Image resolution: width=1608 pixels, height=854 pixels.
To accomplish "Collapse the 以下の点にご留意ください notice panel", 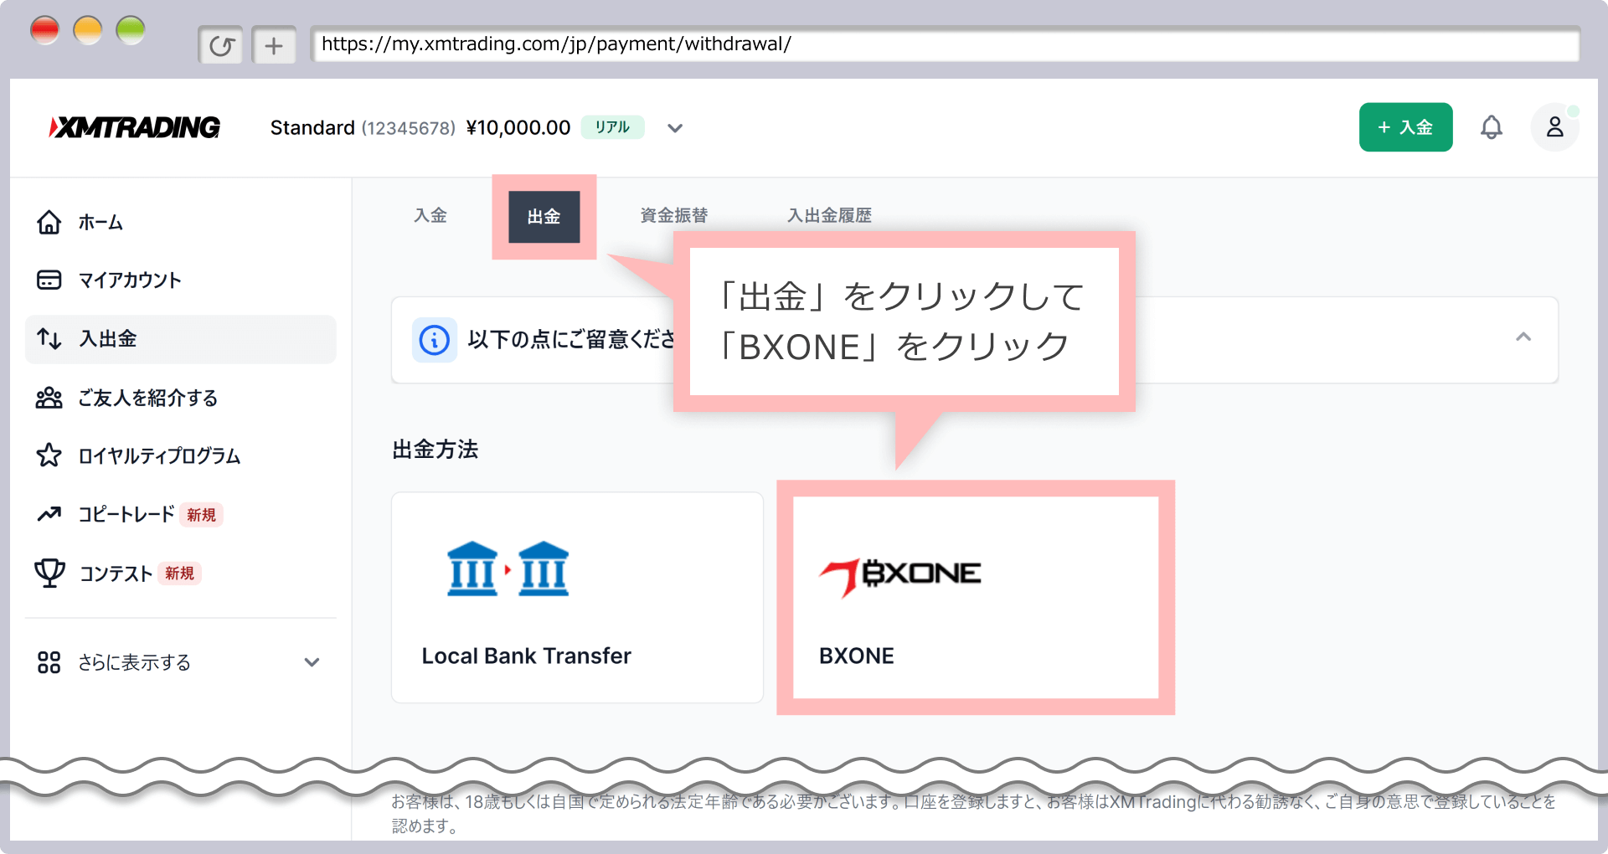I will [1523, 337].
